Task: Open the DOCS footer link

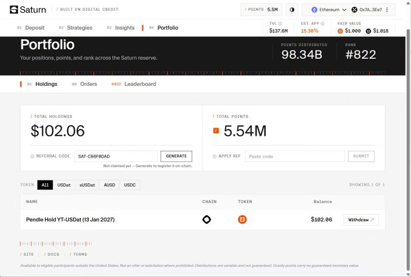Action: (51, 254)
